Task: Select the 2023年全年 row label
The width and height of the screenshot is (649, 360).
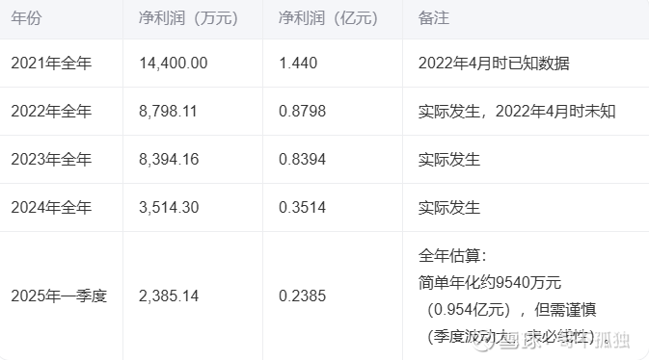Action: 51,160
